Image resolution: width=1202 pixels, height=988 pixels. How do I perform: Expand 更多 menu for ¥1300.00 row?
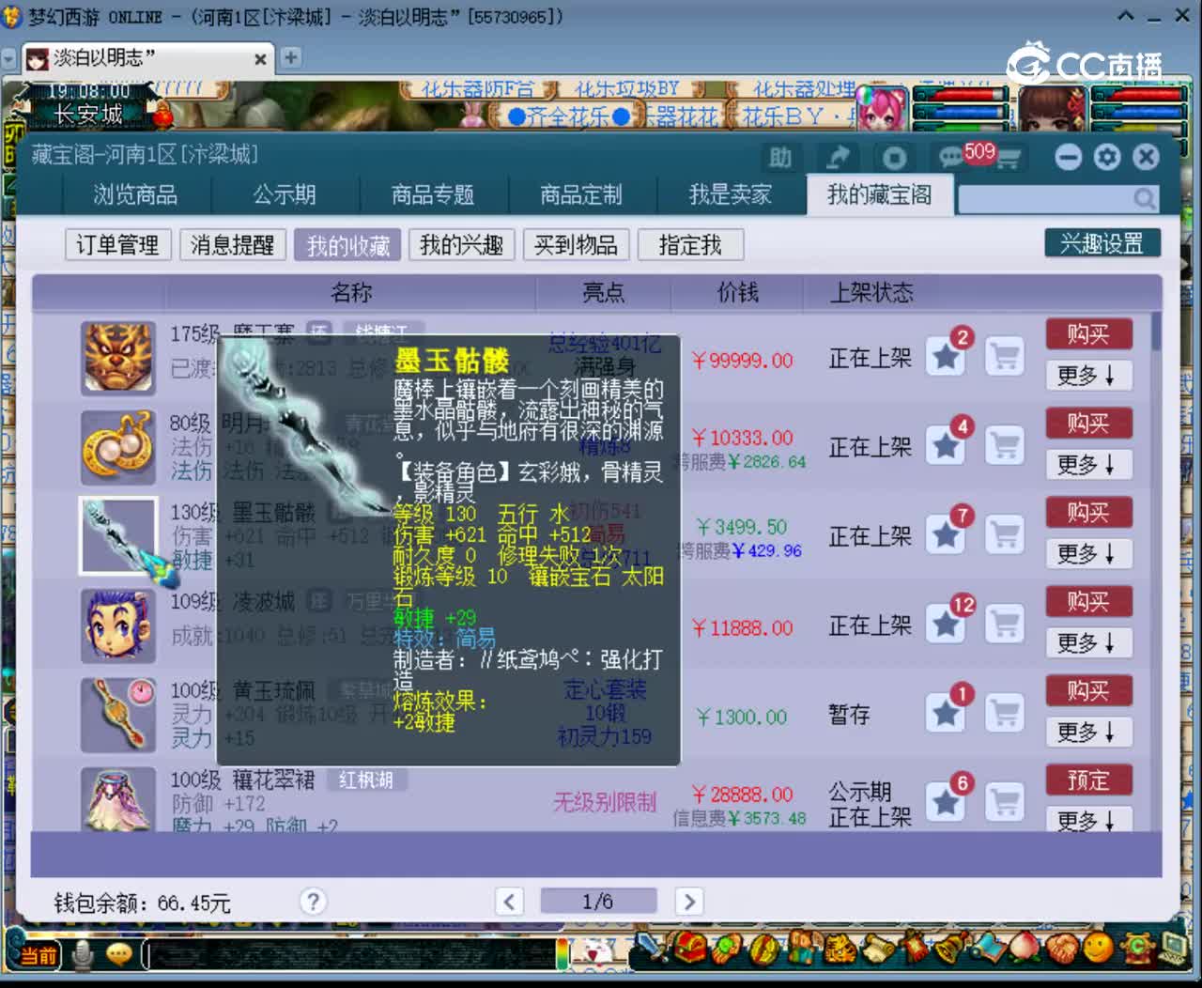pos(1088,733)
